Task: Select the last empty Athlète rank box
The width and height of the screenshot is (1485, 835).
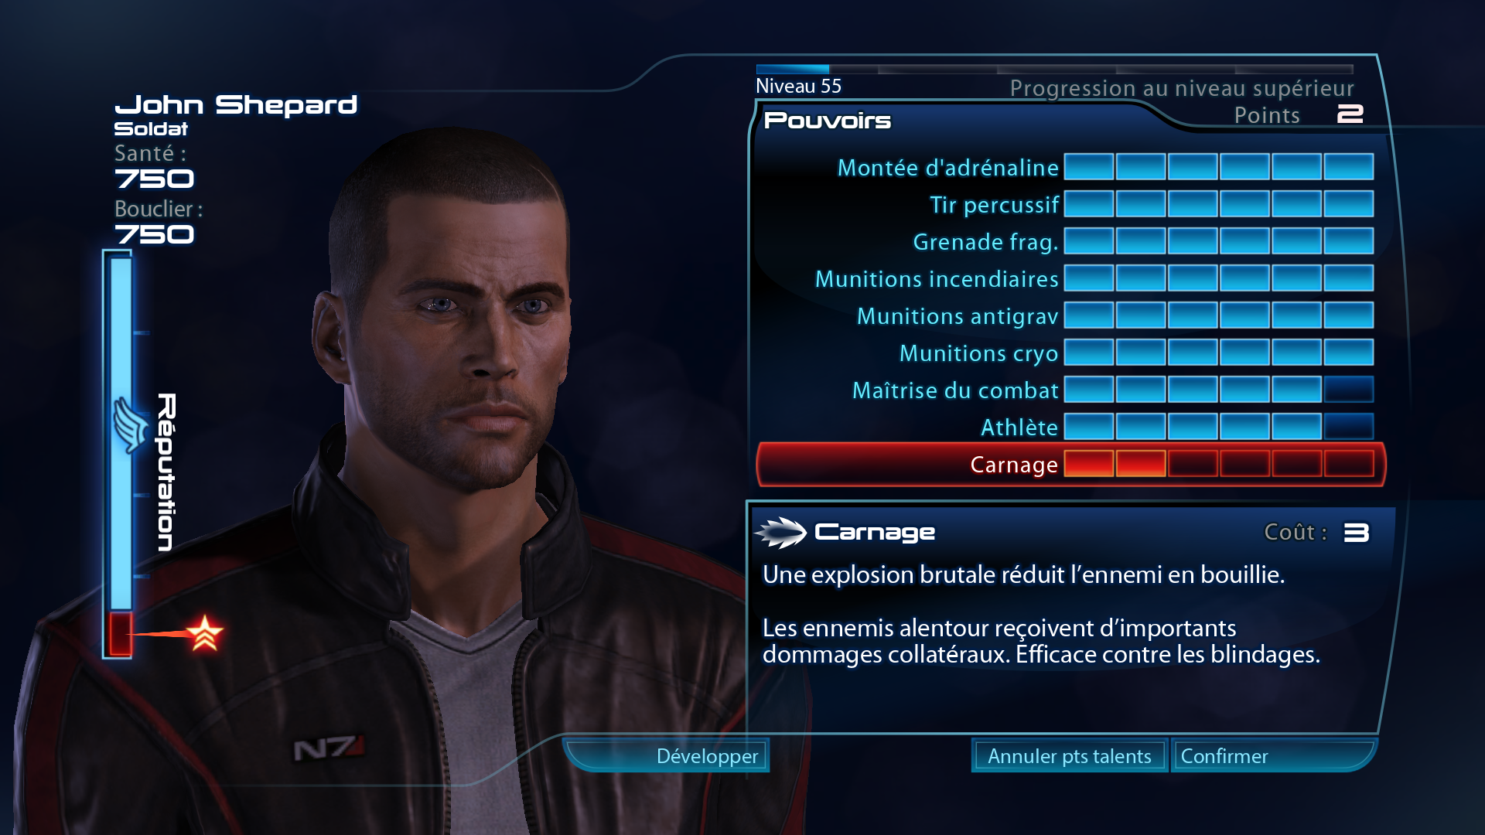Action: [x=1349, y=427]
